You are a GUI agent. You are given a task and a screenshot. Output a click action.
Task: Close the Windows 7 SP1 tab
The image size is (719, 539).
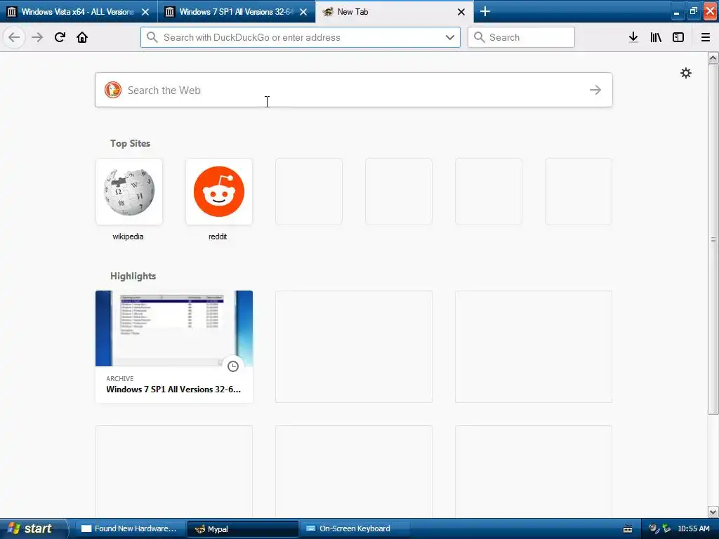point(303,12)
